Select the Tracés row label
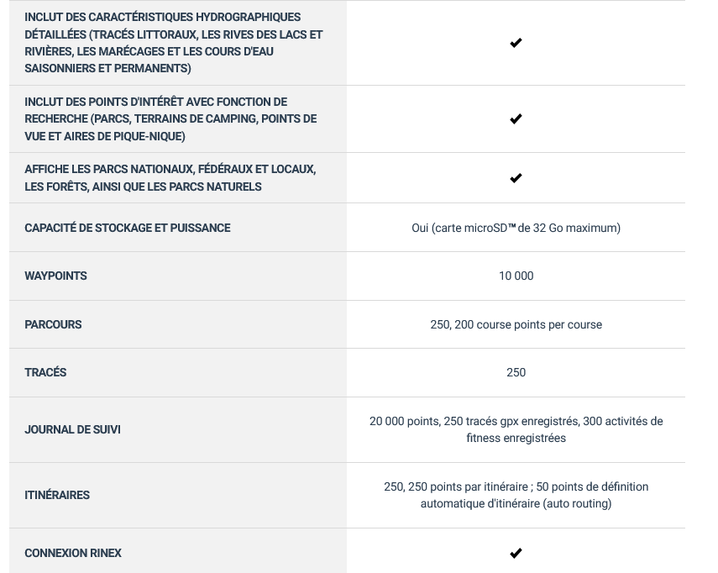This screenshot has width=718, height=573. tap(45, 372)
